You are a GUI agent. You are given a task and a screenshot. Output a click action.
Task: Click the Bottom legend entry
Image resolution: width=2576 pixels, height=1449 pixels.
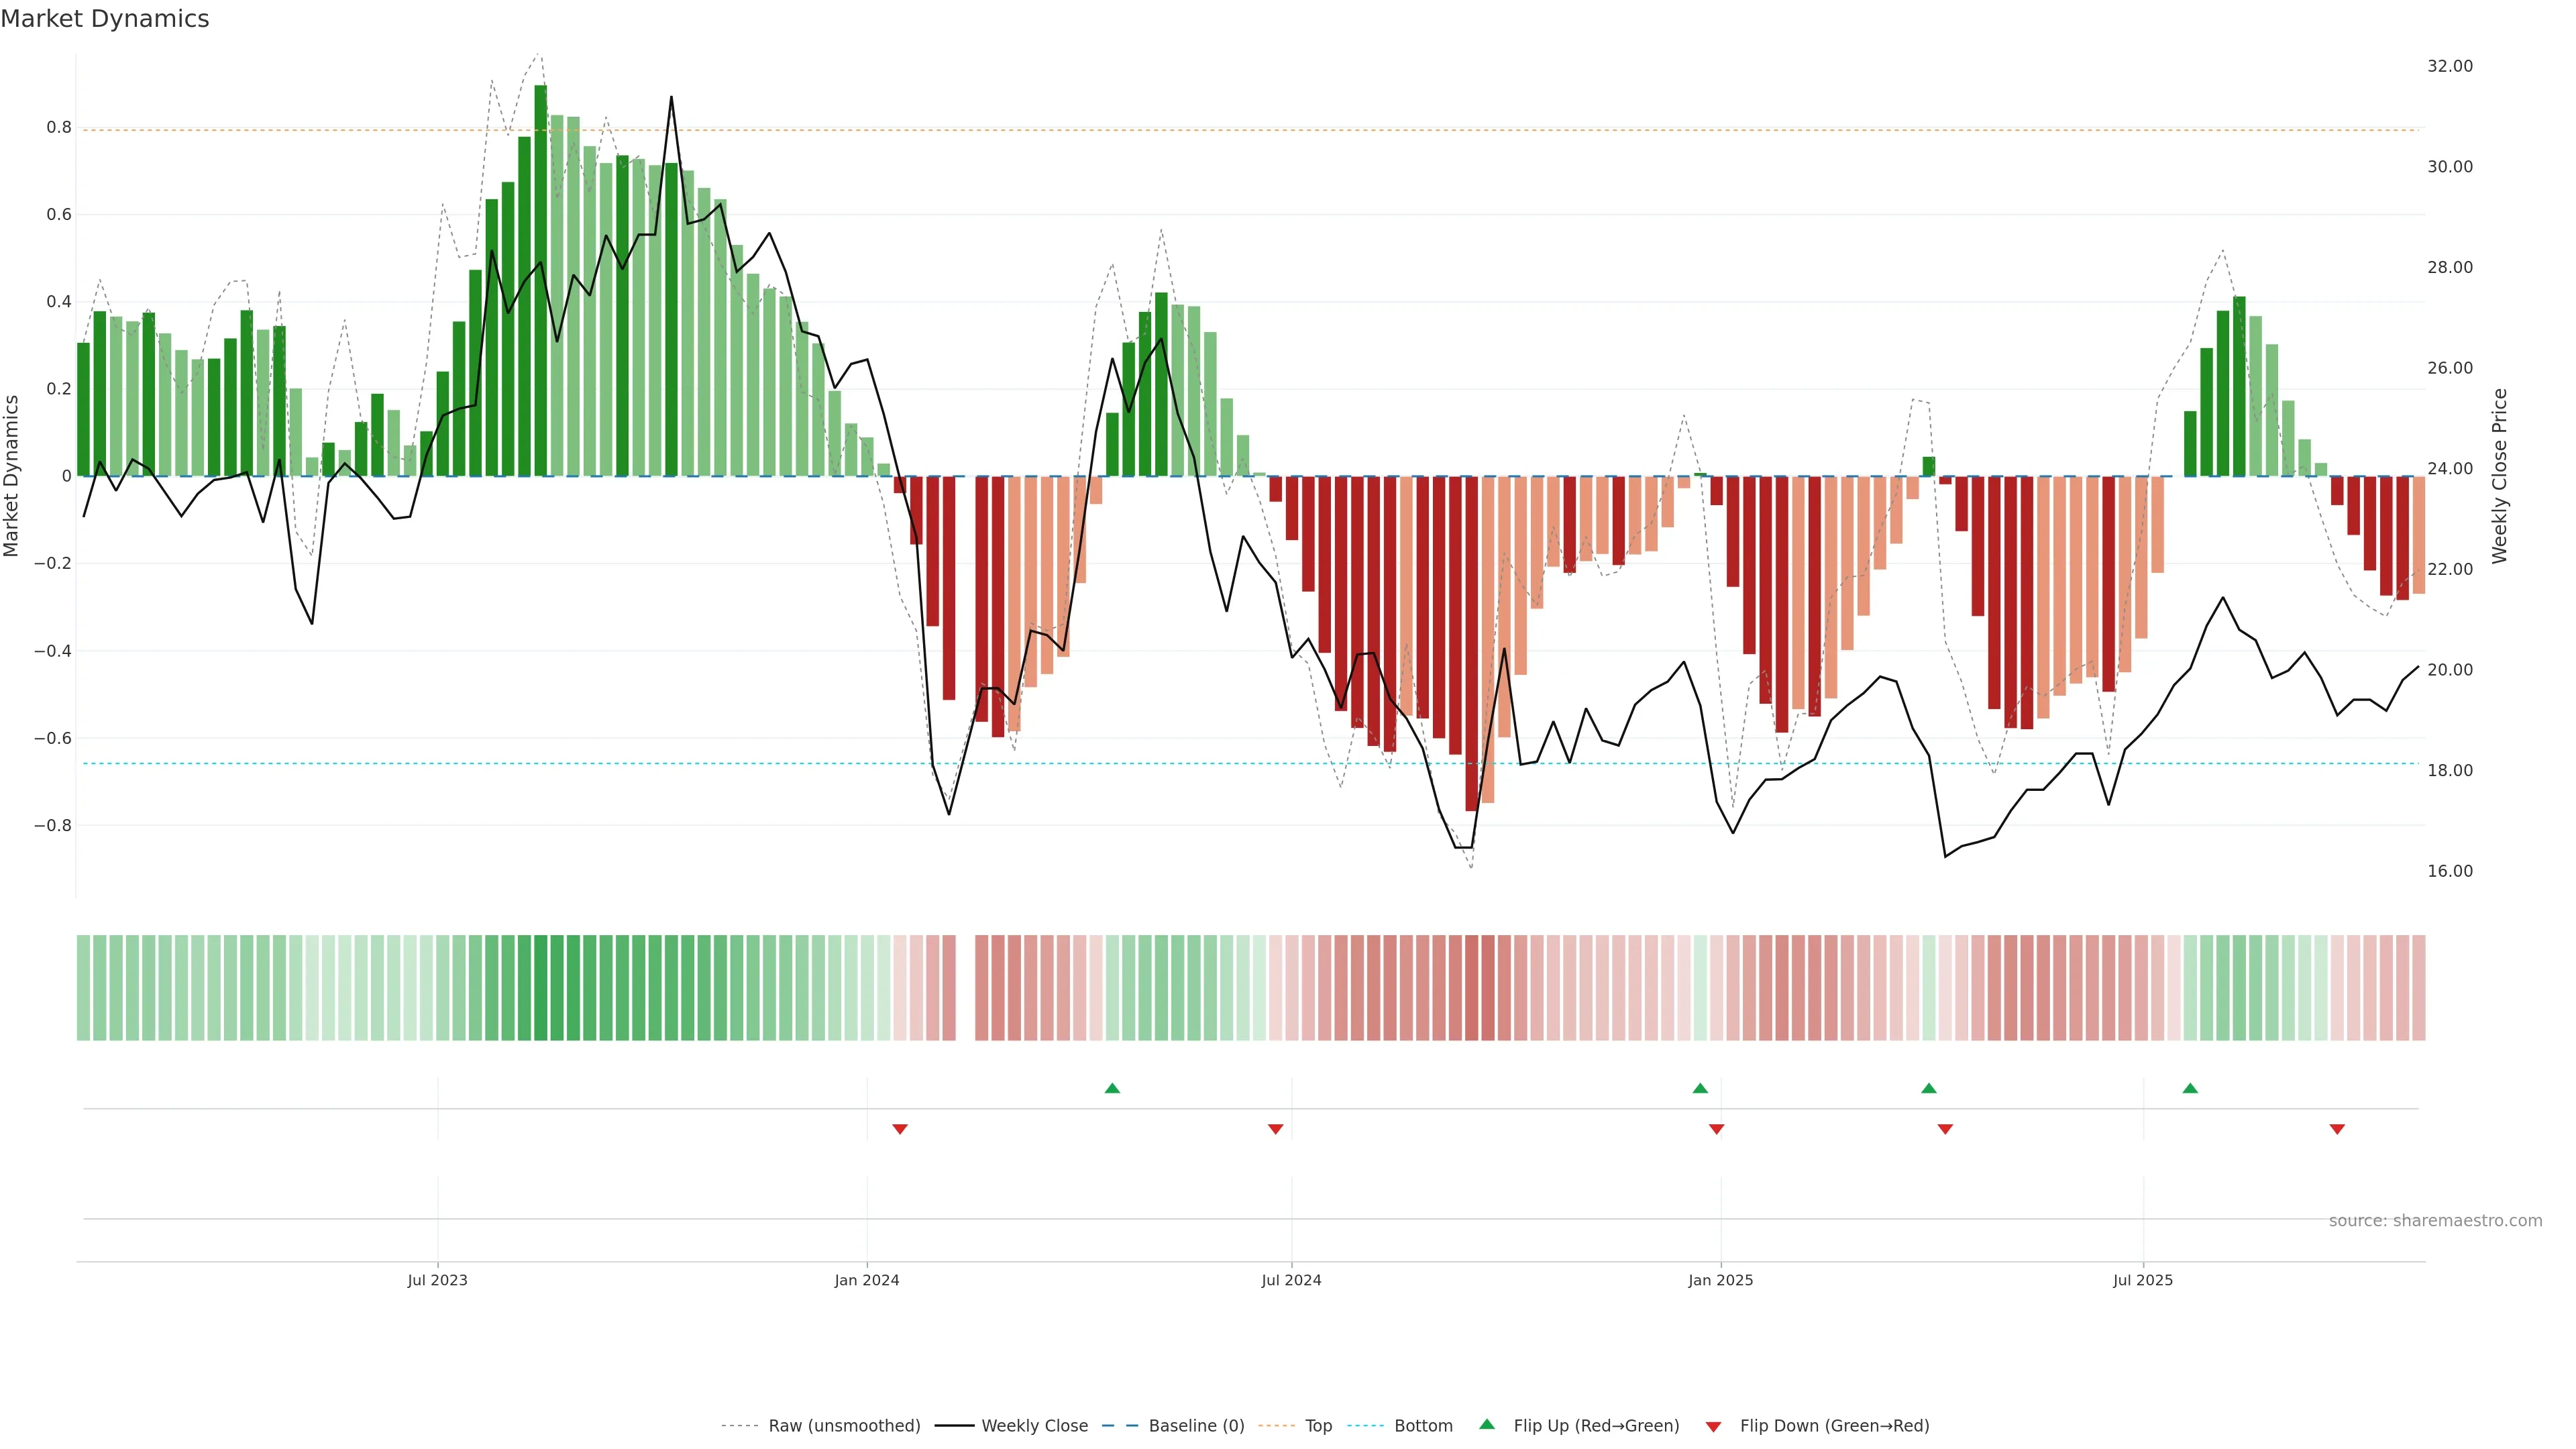[1423, 1426]
